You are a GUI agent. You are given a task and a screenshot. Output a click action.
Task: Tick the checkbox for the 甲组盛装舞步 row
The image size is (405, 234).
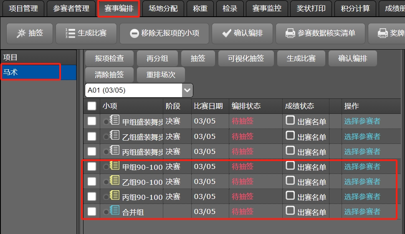[x=92, y=121]
